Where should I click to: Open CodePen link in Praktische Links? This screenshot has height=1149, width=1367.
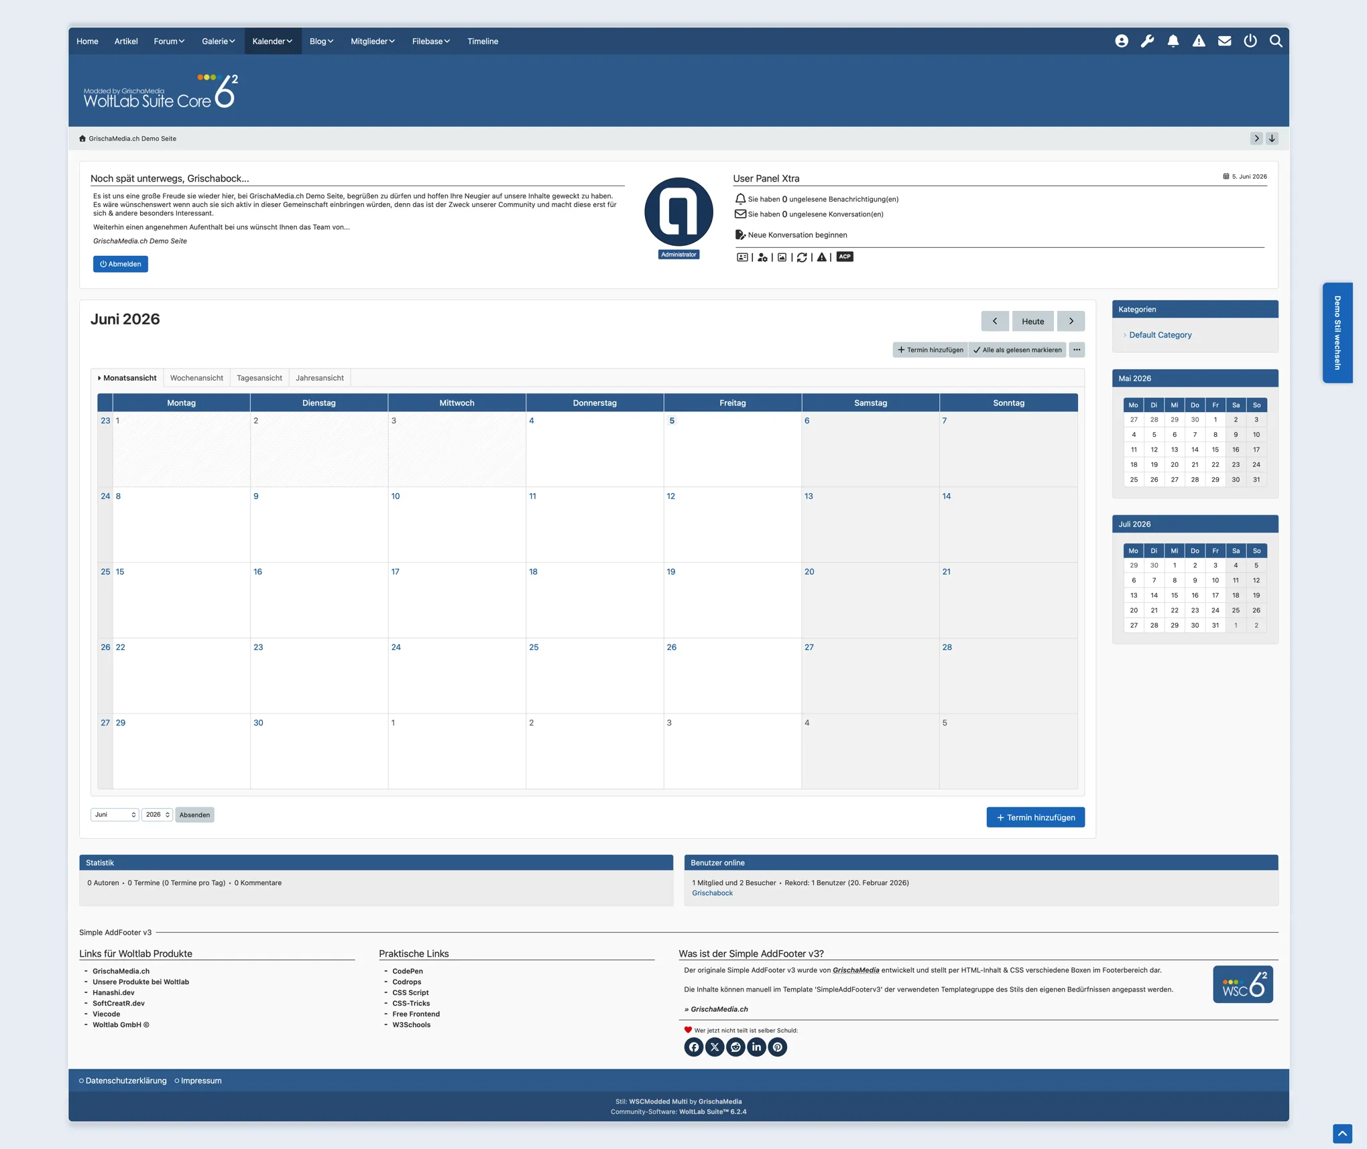click(408, 971)
